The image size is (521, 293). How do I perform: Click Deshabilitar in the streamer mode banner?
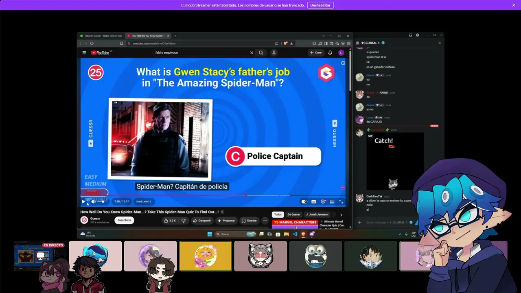(x=320, y=5)
